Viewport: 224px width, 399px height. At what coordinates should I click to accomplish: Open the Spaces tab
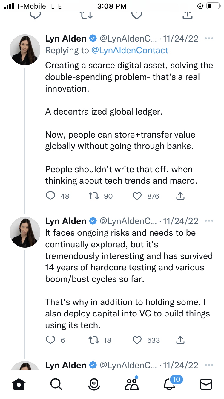coord(94,384)
